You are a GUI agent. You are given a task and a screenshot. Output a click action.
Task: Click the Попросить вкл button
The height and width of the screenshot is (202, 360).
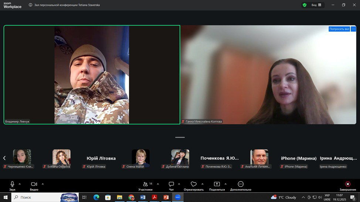coord(339,29)
